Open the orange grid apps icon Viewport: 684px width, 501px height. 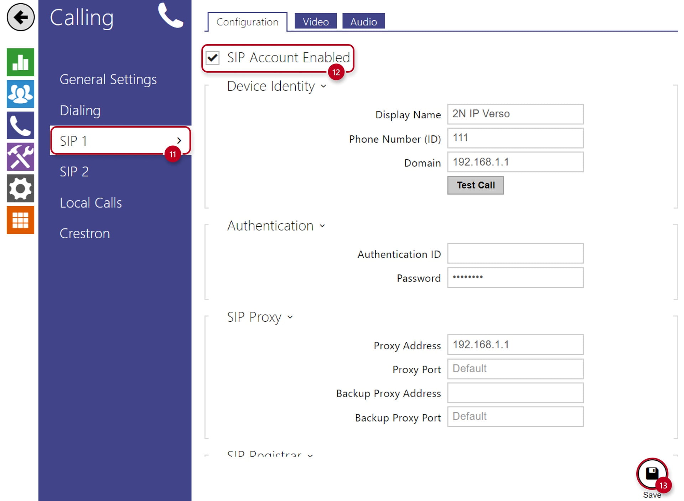20,220
